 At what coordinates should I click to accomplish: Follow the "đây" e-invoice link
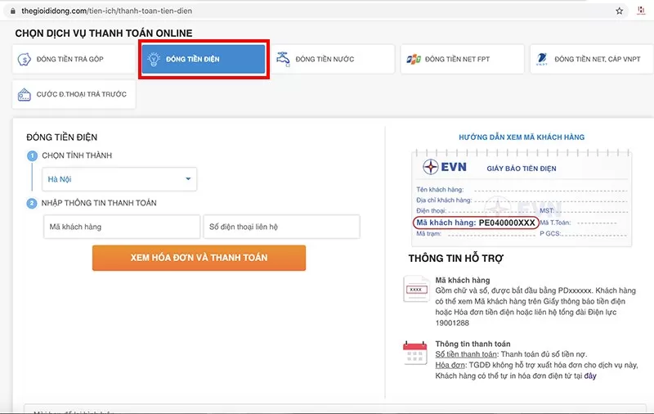[589, 375]
